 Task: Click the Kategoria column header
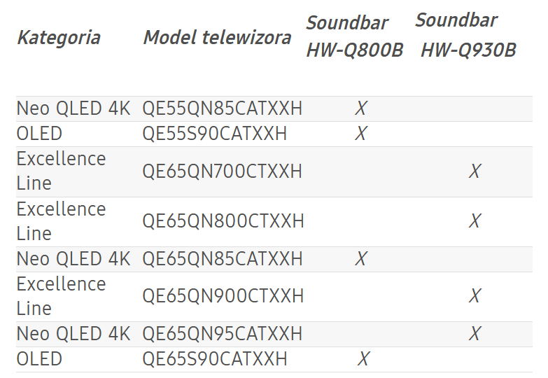pos(59,37)
